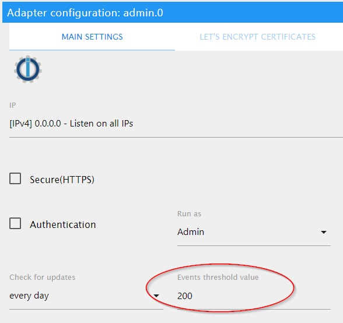Screen dimensions: 343x323
Task: Click the Events threshold value label
Action: pyautogui.click(x=218, y=278)
